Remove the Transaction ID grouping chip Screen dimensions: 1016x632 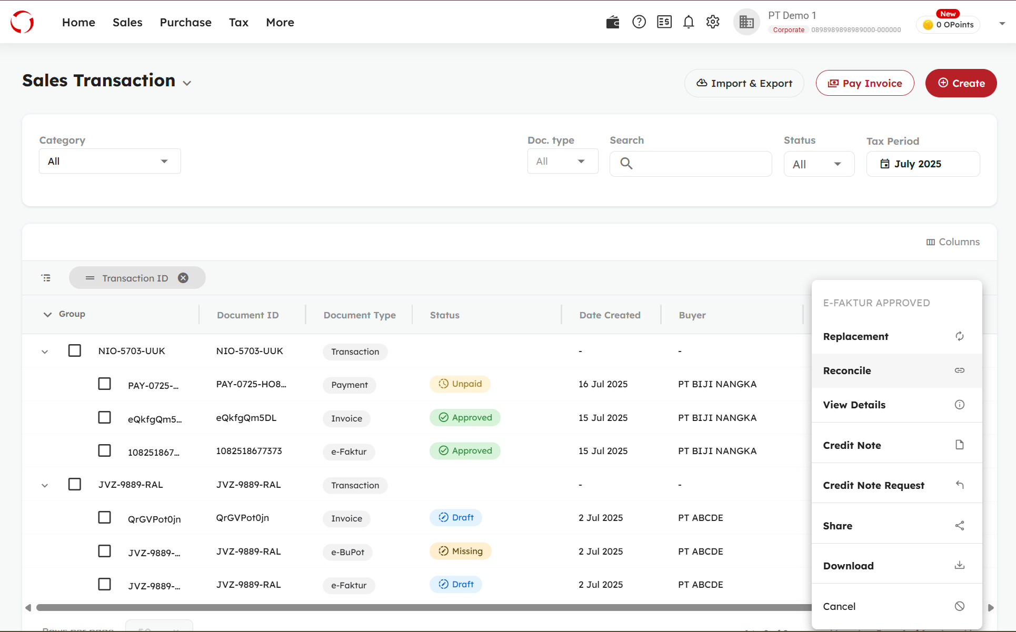[183, 278]
